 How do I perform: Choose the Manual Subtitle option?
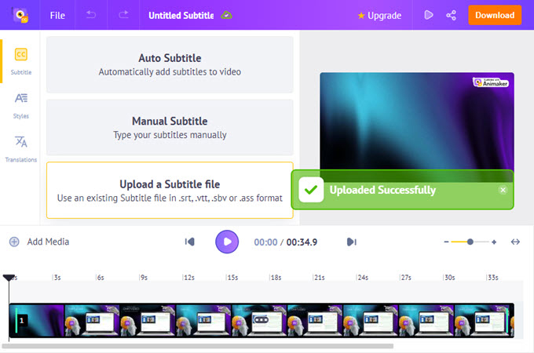point(170,127)
